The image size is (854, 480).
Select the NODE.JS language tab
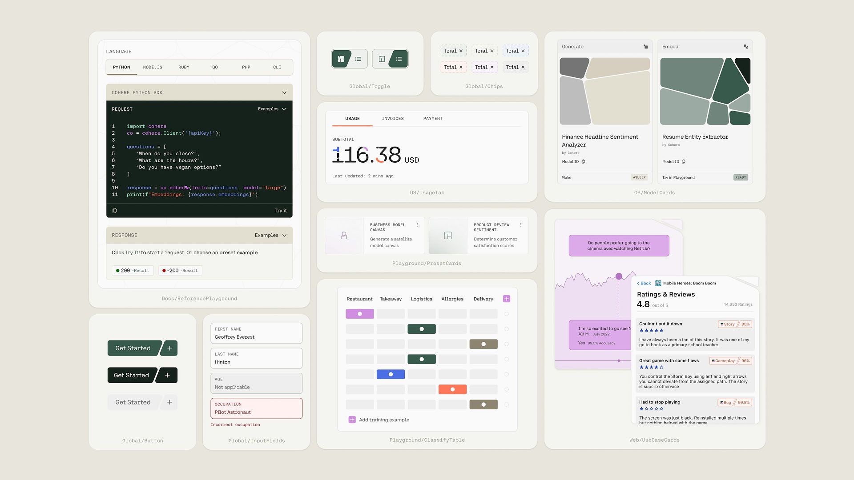tap(153, 67)
